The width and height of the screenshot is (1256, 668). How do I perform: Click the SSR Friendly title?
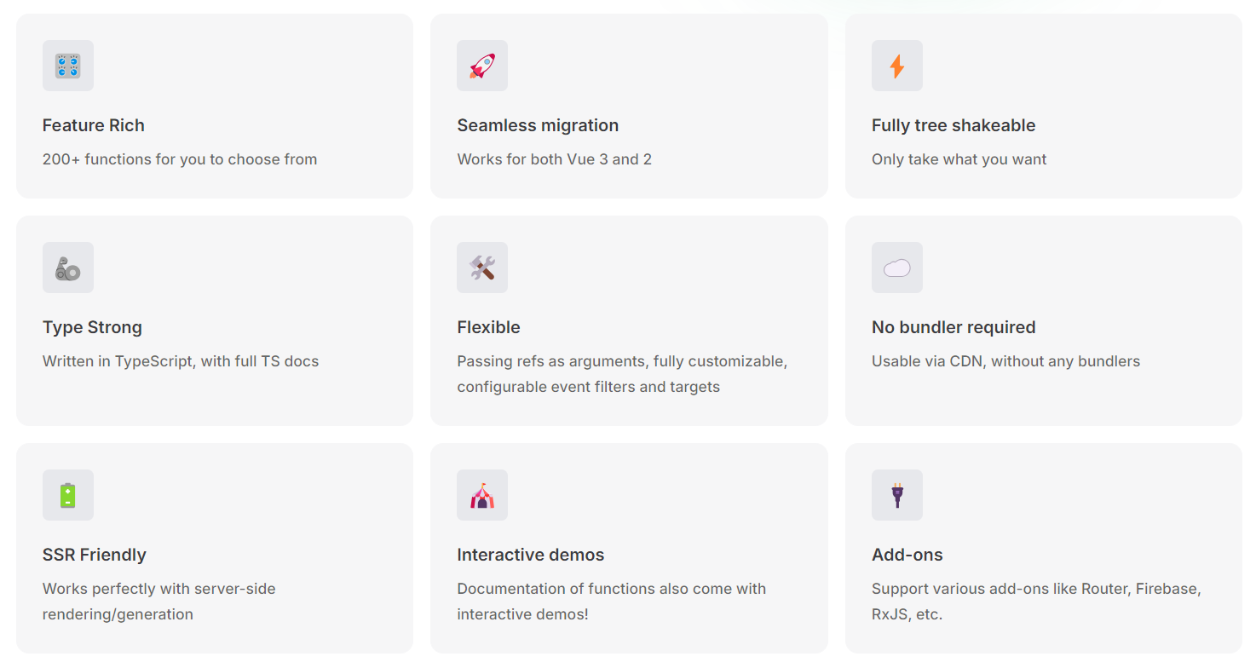click(95, 555)
